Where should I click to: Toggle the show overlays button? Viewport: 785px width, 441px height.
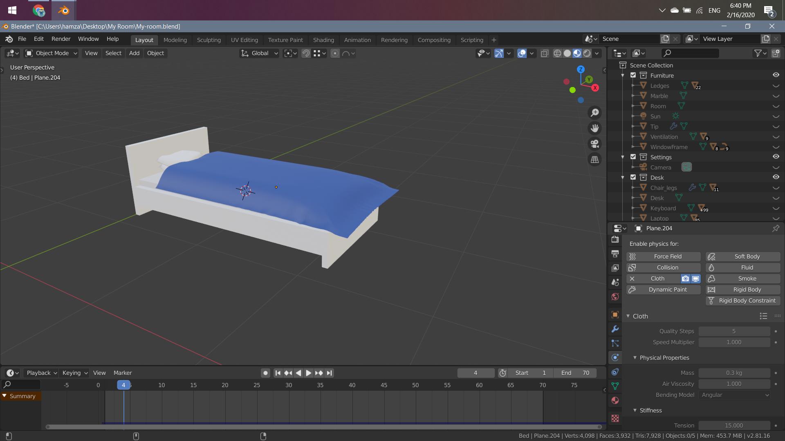pos(522,53)
